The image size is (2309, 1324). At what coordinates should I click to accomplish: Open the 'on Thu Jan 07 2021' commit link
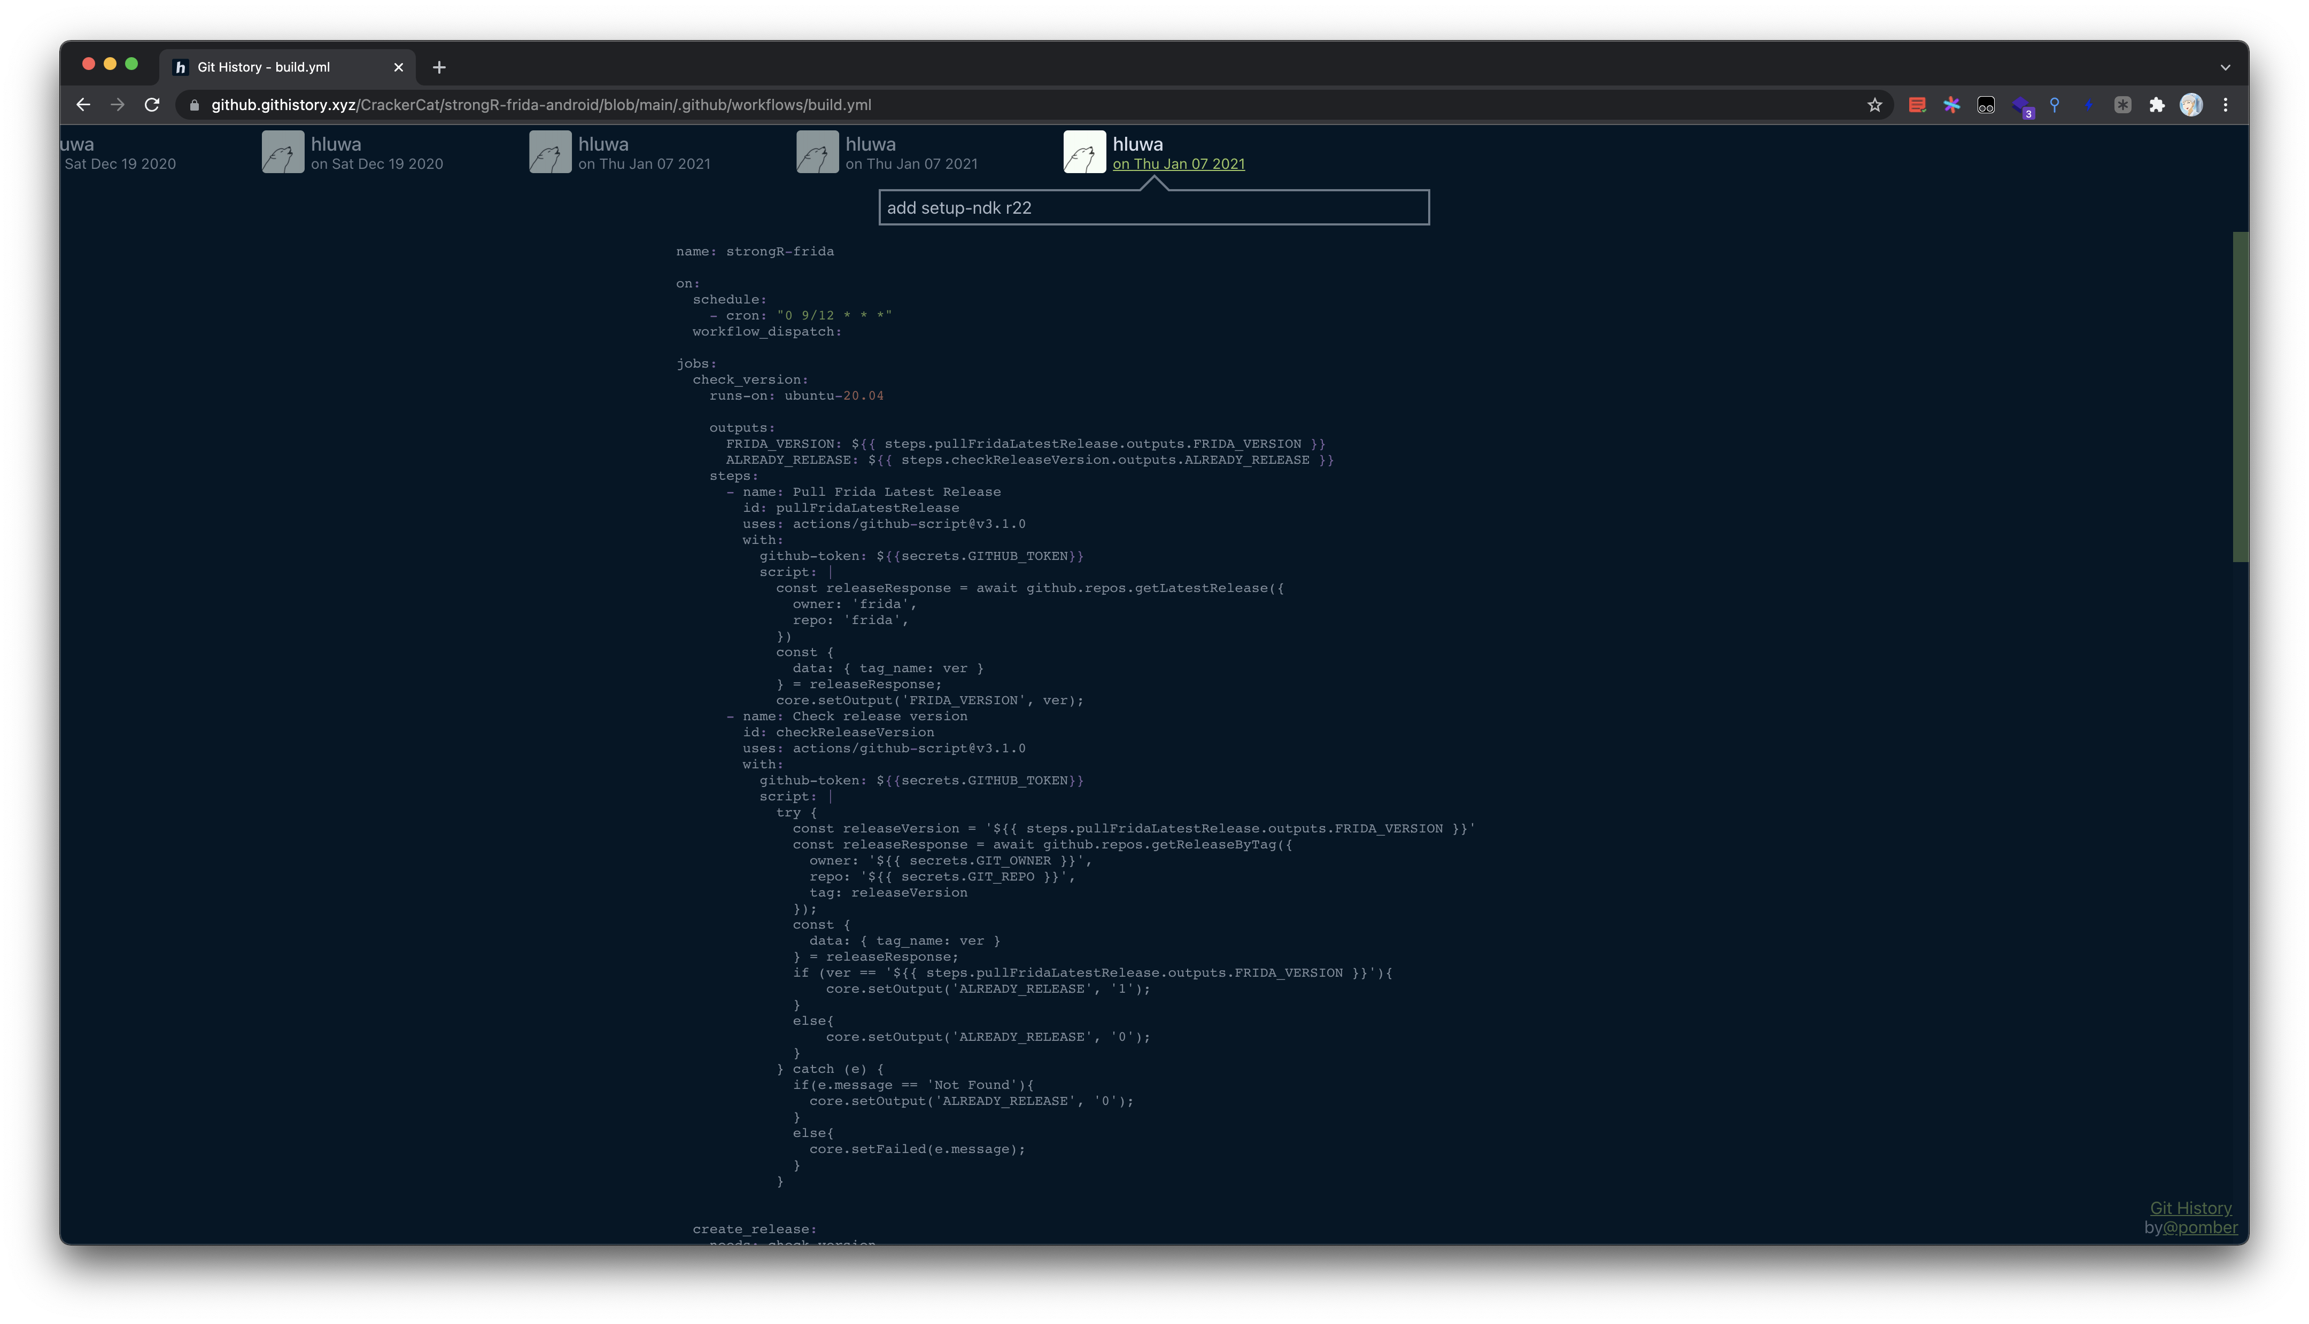pyautogui.click(x=1177, y=165)
